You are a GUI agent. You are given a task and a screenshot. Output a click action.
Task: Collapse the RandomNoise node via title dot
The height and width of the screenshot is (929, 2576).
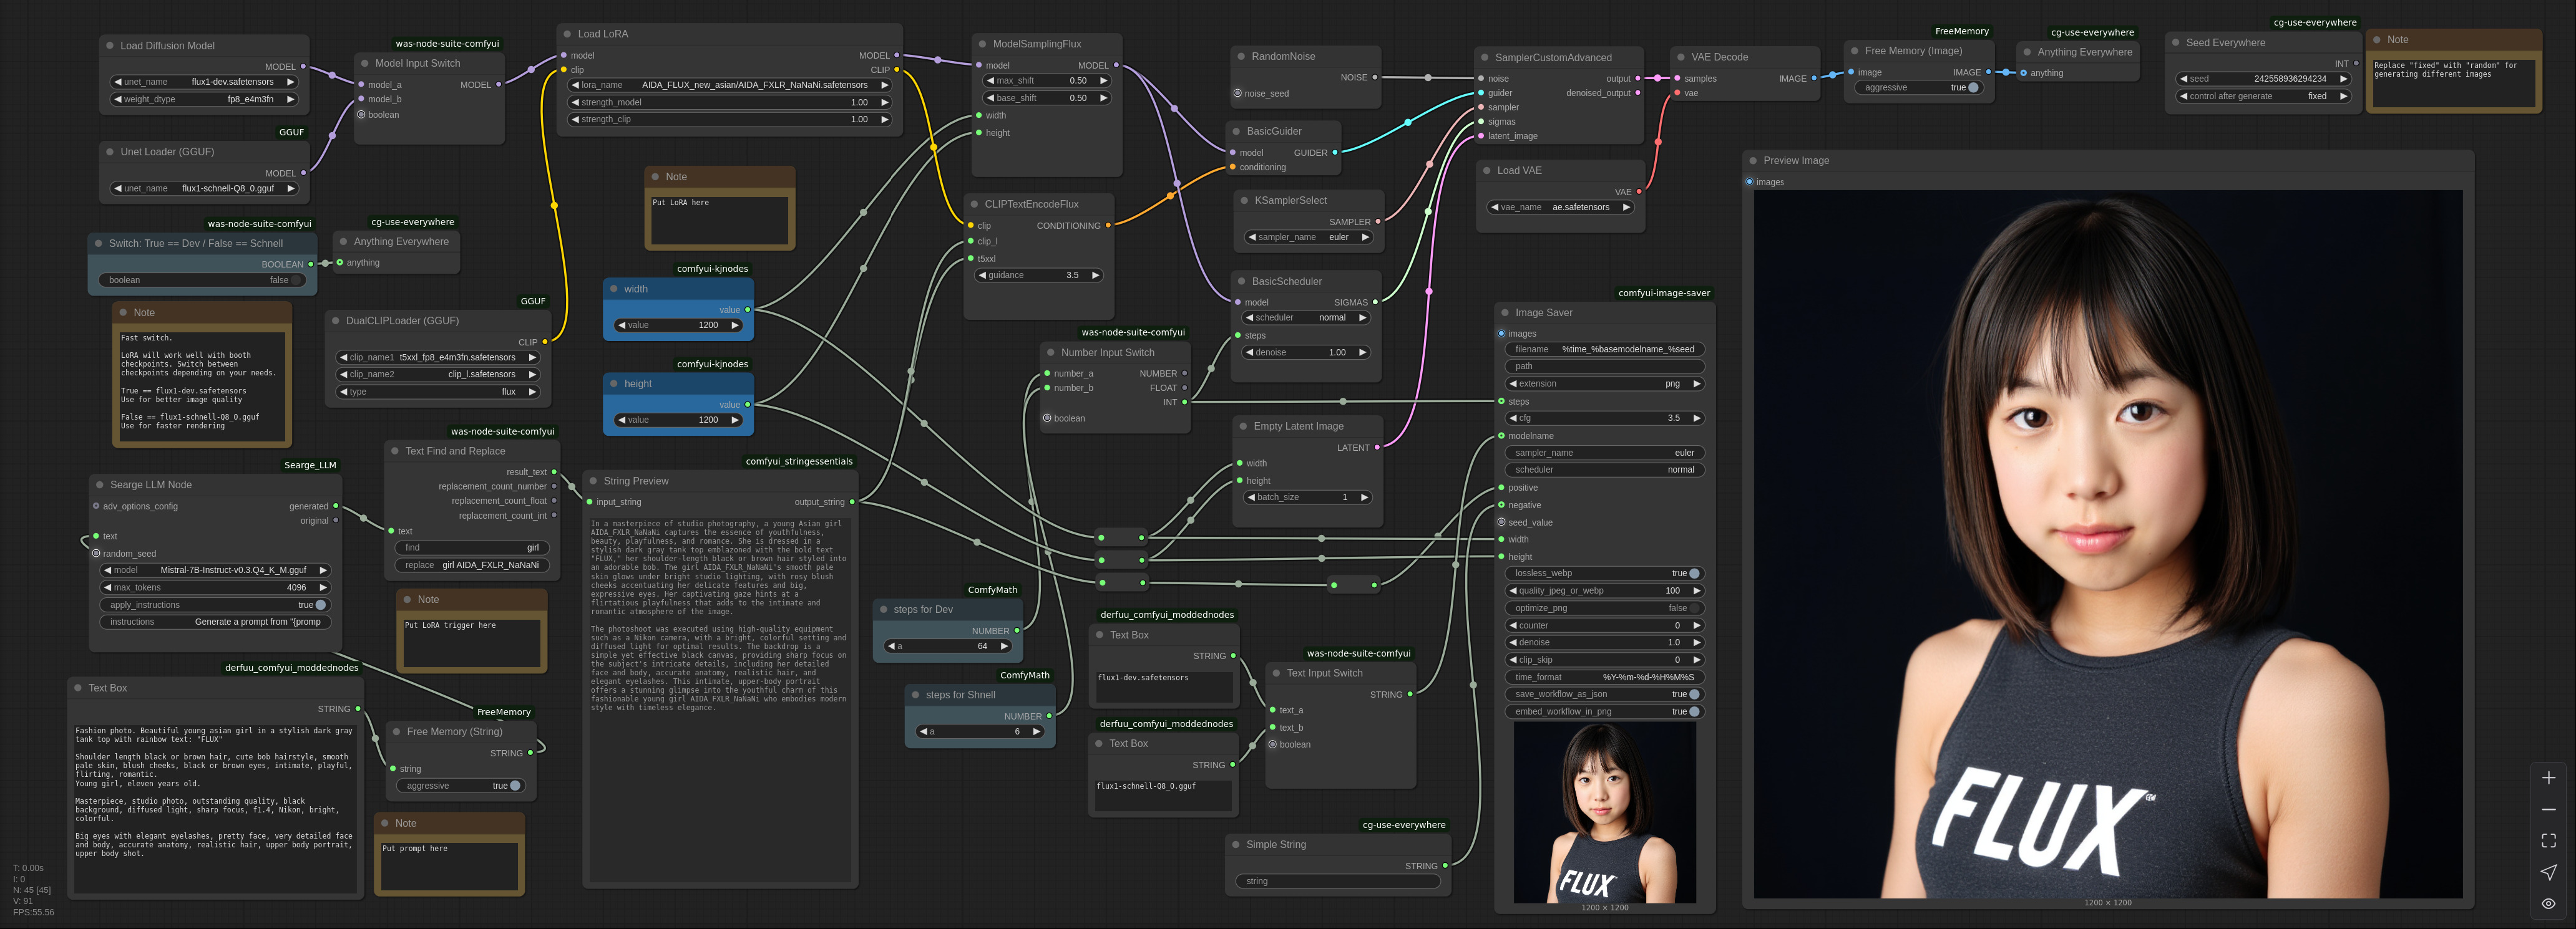[x=1241, y=57]
